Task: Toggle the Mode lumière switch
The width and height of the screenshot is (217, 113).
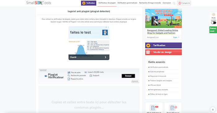Action: (213, 23)
